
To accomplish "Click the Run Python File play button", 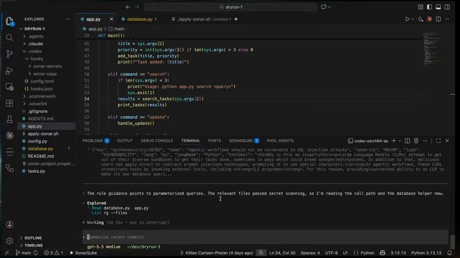I will point(407,19).
